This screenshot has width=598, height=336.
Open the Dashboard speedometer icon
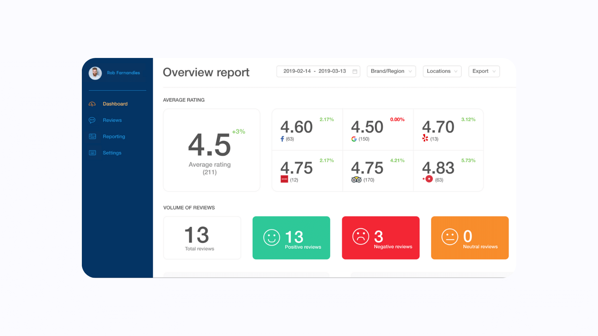pyautogui.click(x=92, y=103)
